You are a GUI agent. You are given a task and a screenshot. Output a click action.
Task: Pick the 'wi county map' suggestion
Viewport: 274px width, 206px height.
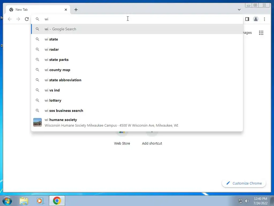(x=137, y=70)
